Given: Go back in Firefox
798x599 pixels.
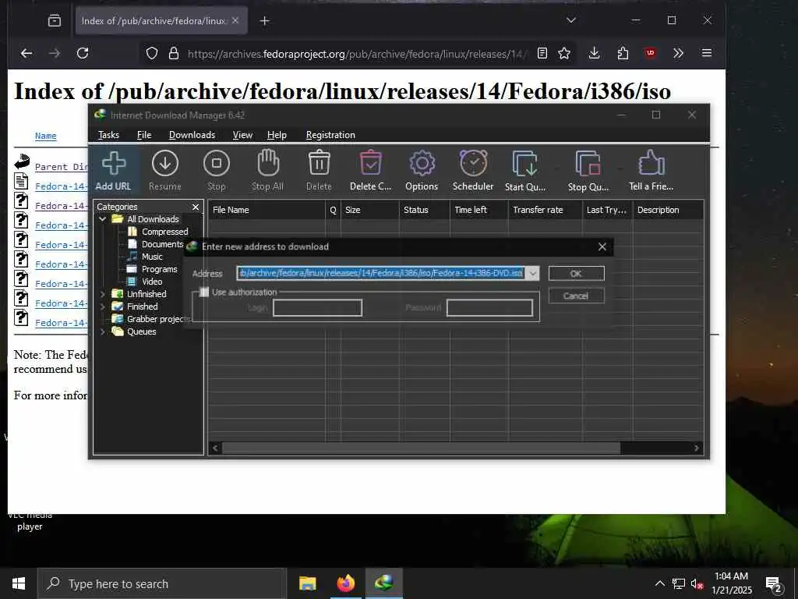Looking at the screenshot, I should click(x=26, y=53).
